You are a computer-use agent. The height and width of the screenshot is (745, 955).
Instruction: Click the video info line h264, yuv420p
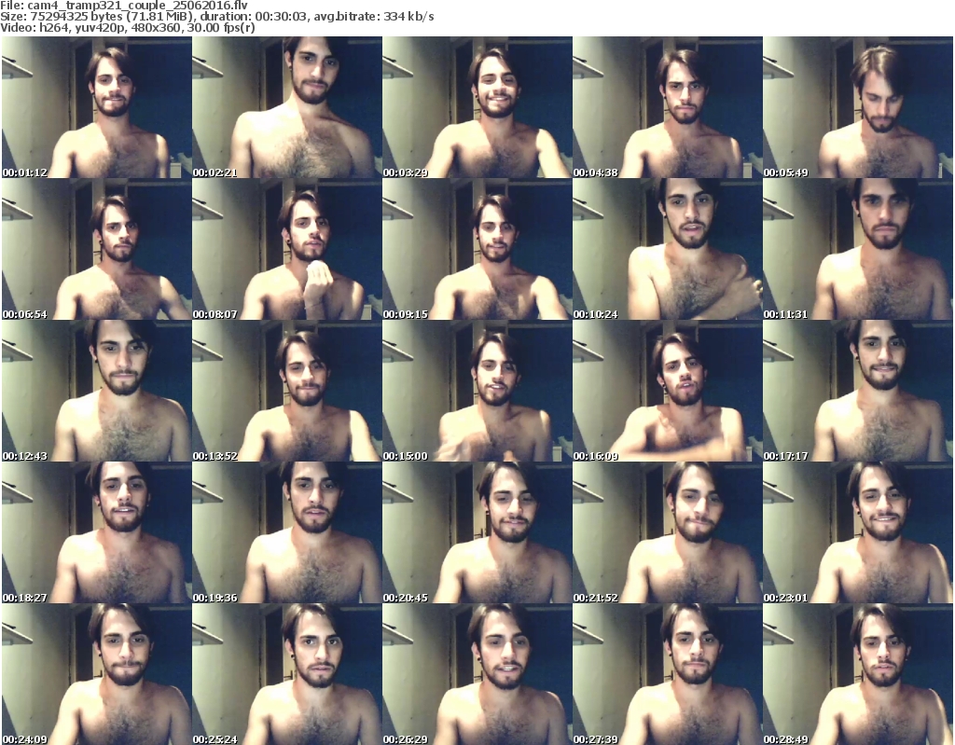82,28
